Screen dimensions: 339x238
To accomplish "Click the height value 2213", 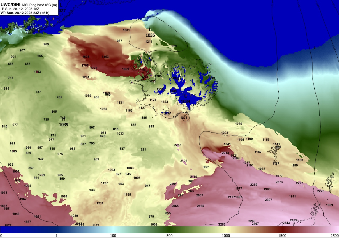I will tap(225, 153).
